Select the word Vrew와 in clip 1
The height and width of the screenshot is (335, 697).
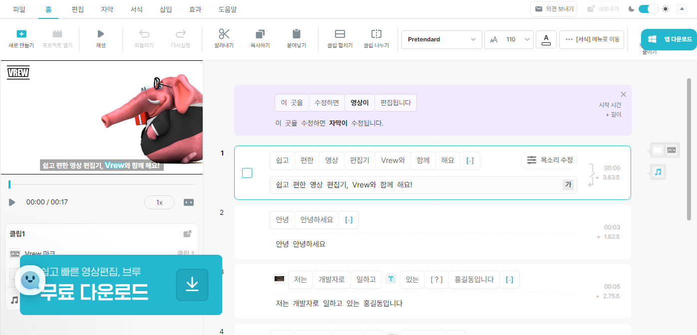tap(393, 161)
